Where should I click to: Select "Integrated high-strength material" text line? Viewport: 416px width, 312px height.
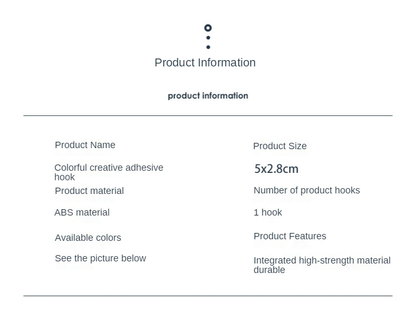(322, 260)
